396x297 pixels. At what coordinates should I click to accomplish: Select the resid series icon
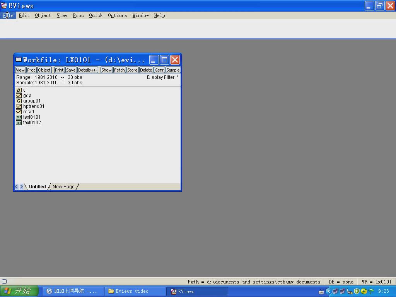(19, 112)
